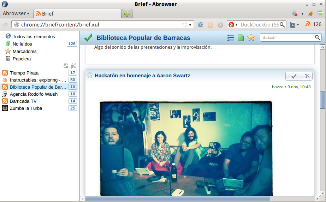Mark all feed items as read
Viewport: 326px width, 202px height.
pyautogui.click(x=88, y=37)
